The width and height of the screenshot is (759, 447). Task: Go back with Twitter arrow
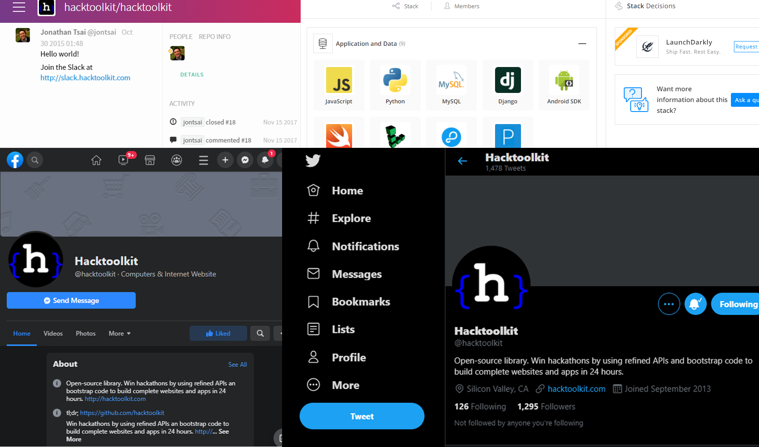pyautogui.click(x=462, y=161)
